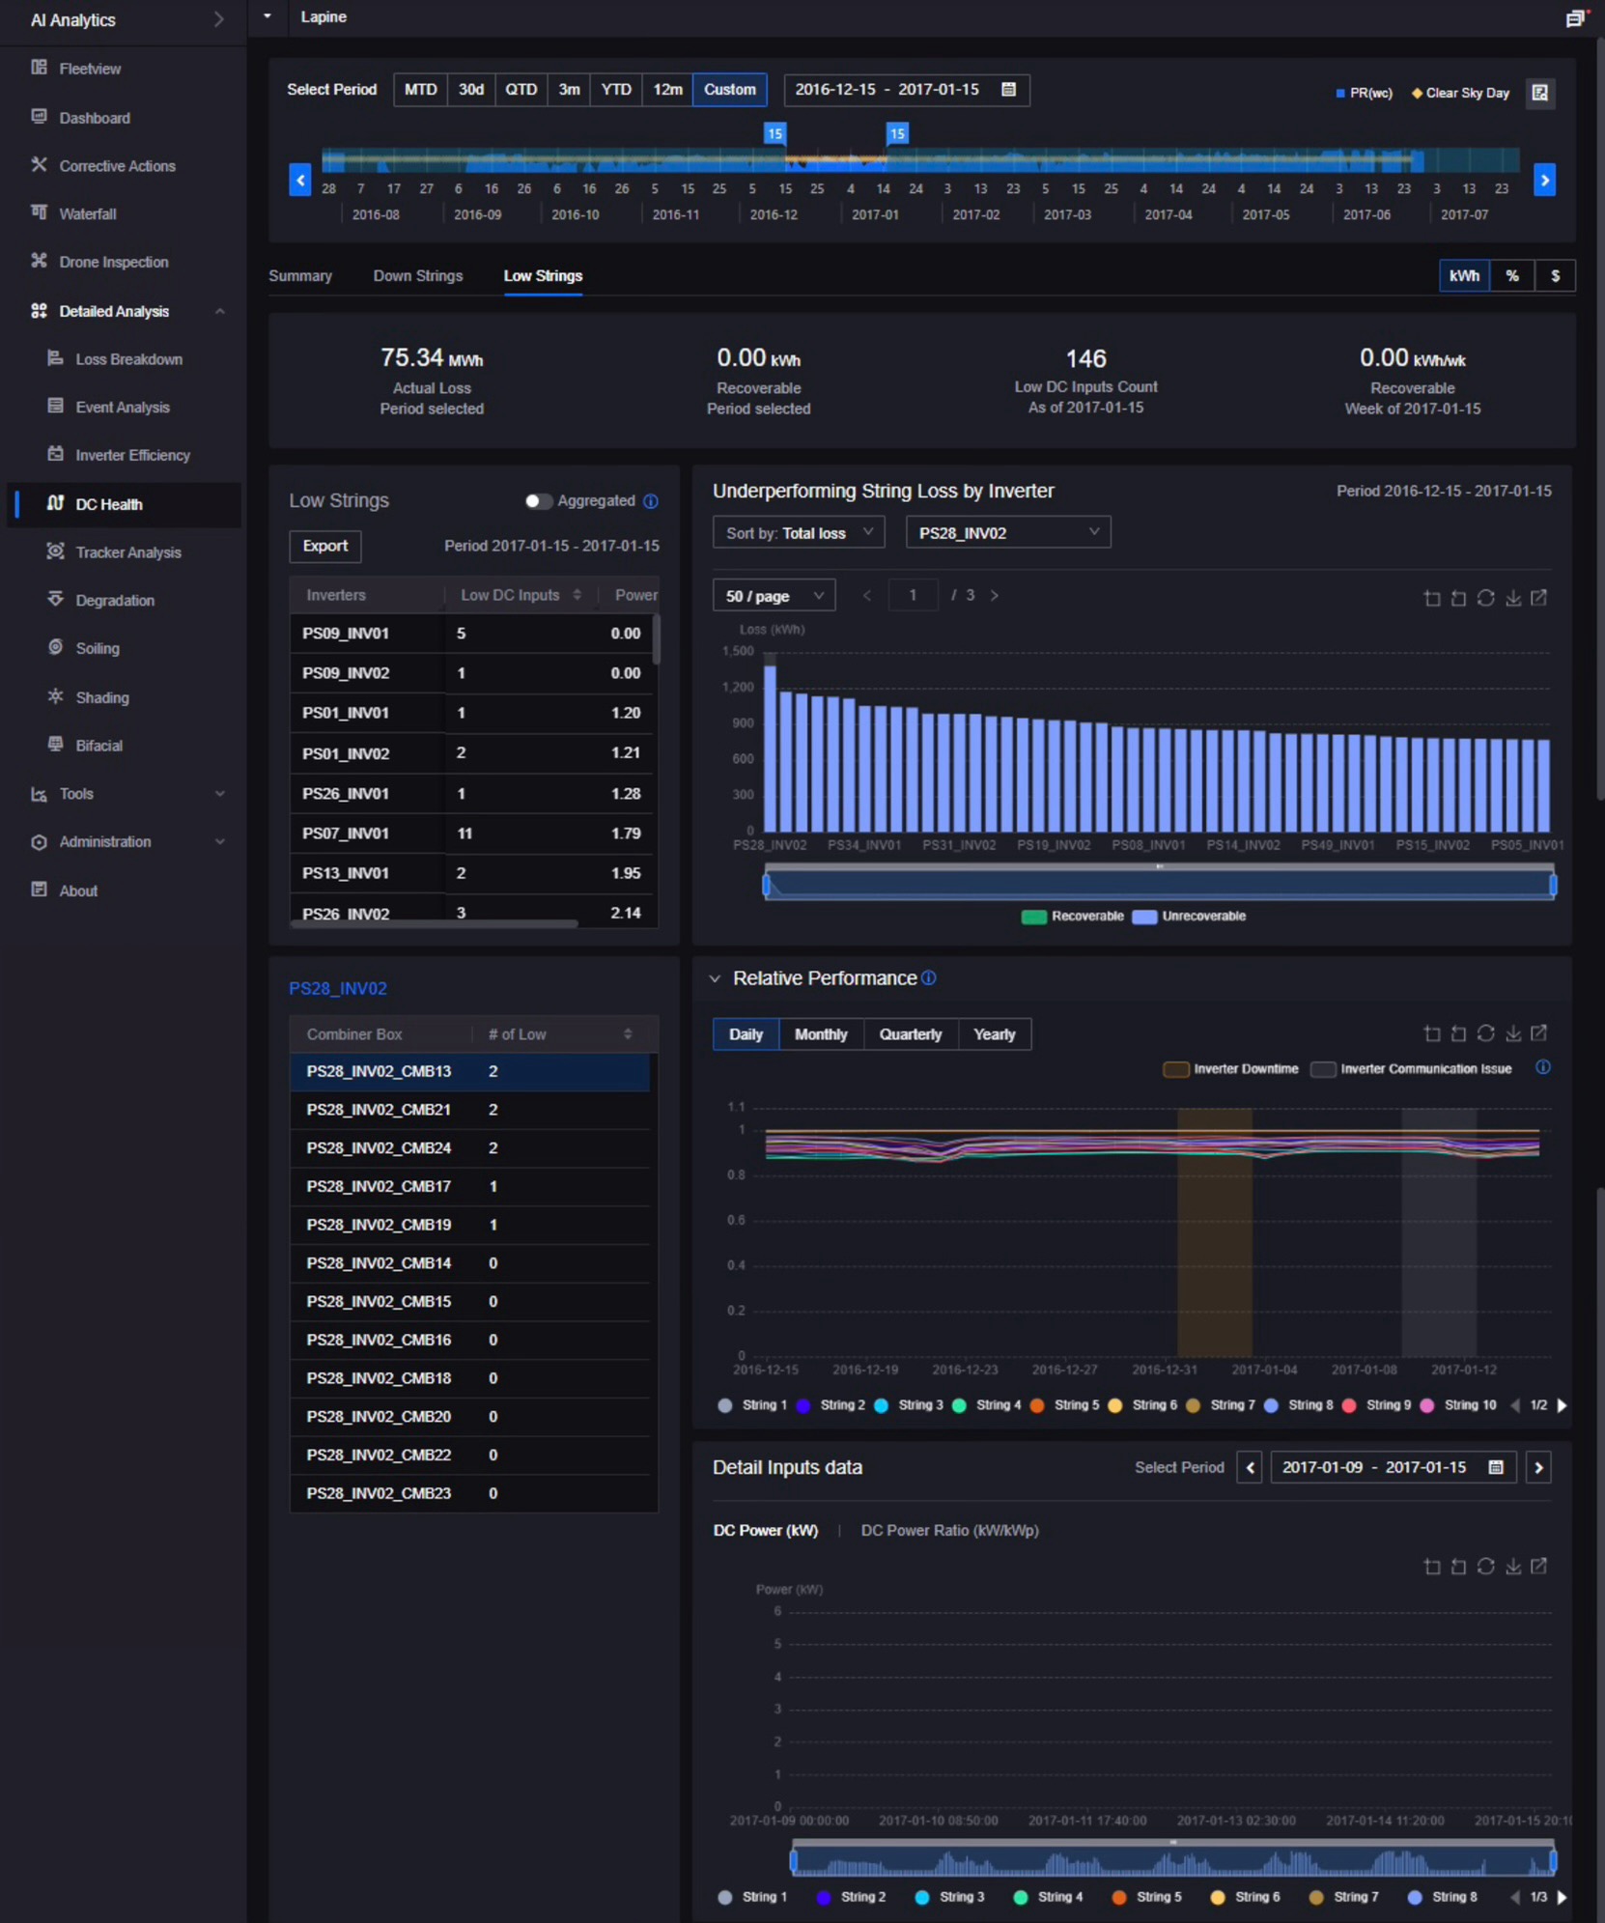Open the 50 / page dropdown
Viewport: 1605px width, 1923px height.
pos(774,596)
